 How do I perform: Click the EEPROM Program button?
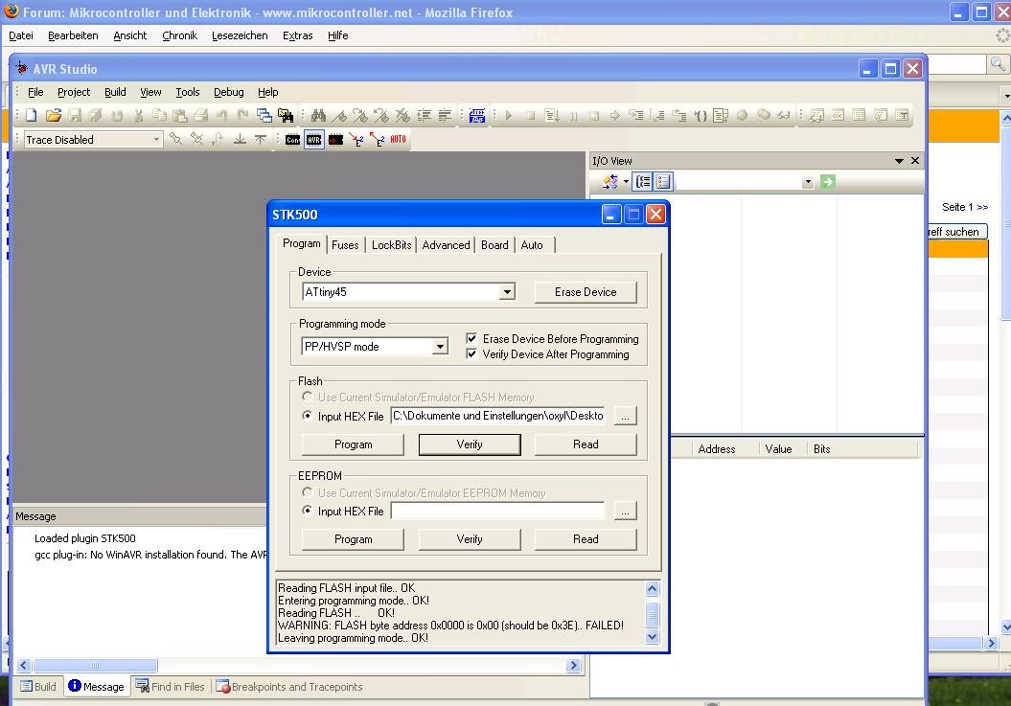coord(354,539)
